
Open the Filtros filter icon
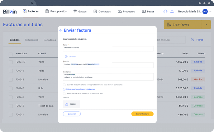click(193, 40)
